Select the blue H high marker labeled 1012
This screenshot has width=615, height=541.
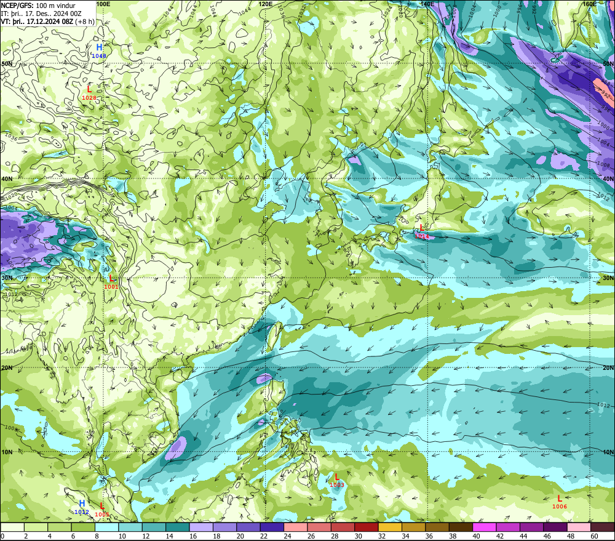point(82,503)
